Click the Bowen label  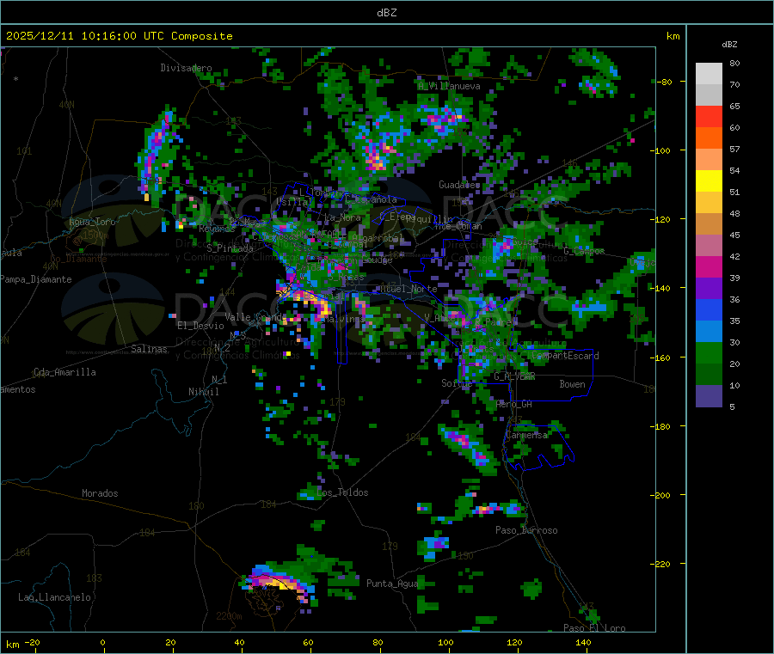(x=573, y=384)
